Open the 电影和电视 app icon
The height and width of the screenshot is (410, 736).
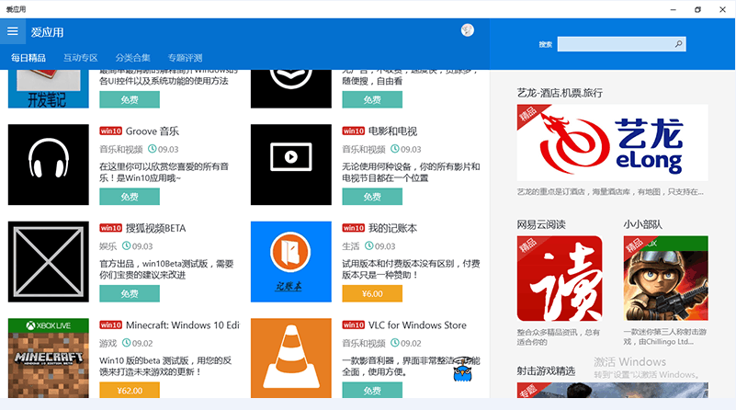click(290, 165)
